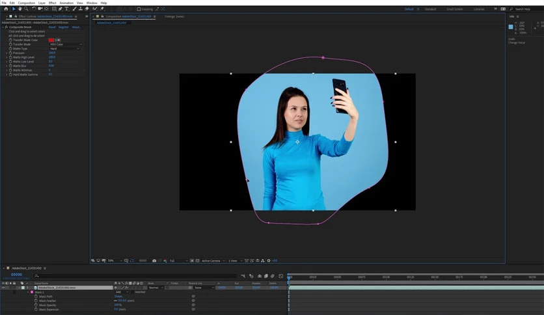Select the Zoom magnifier tool
This screenshot has width=544, height=315.
pyautogui.click(x=26, y=8)
